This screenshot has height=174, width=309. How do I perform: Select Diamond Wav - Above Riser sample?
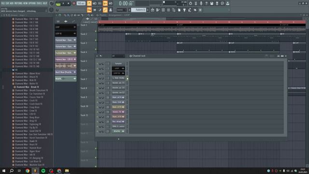tap(28, 73)
